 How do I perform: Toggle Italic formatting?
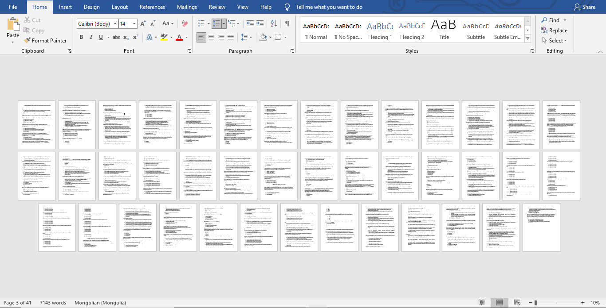[91, 37]
